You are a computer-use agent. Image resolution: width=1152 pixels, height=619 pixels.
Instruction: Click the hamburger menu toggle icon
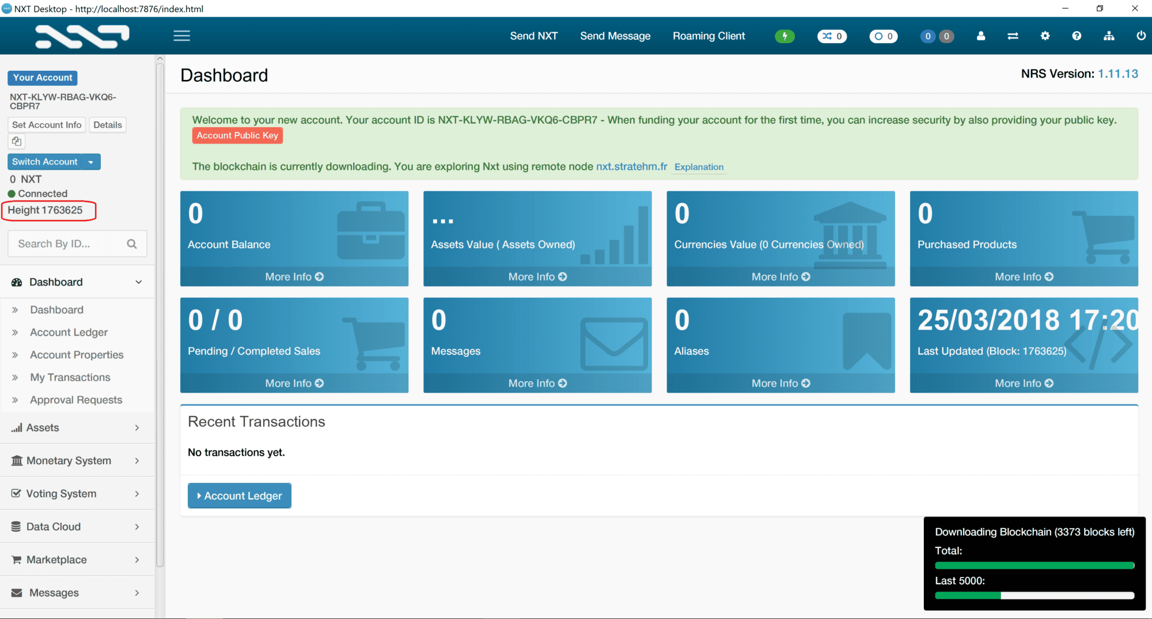click(181, 36)
